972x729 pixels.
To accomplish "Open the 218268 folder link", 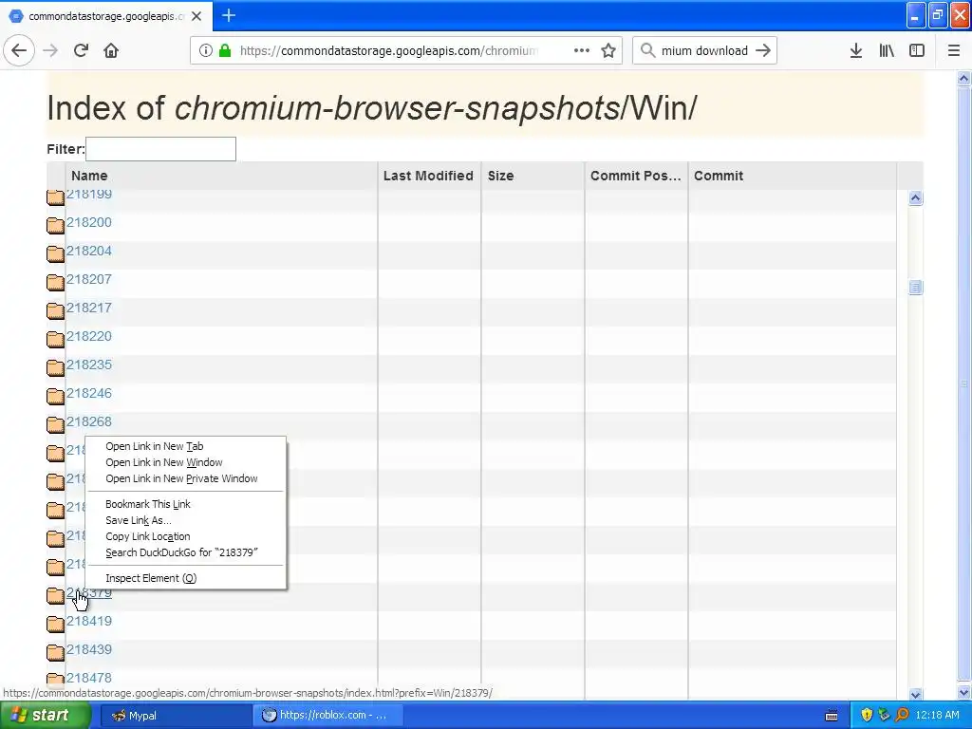I will pos(89,422).
